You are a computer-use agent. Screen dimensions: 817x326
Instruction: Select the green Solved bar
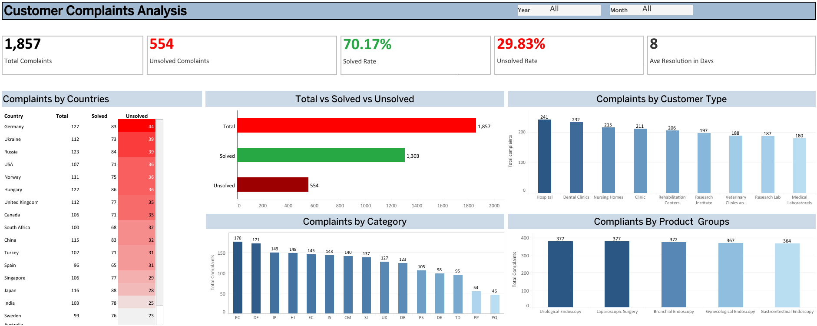pyautogui.click(x=321, y=155)
